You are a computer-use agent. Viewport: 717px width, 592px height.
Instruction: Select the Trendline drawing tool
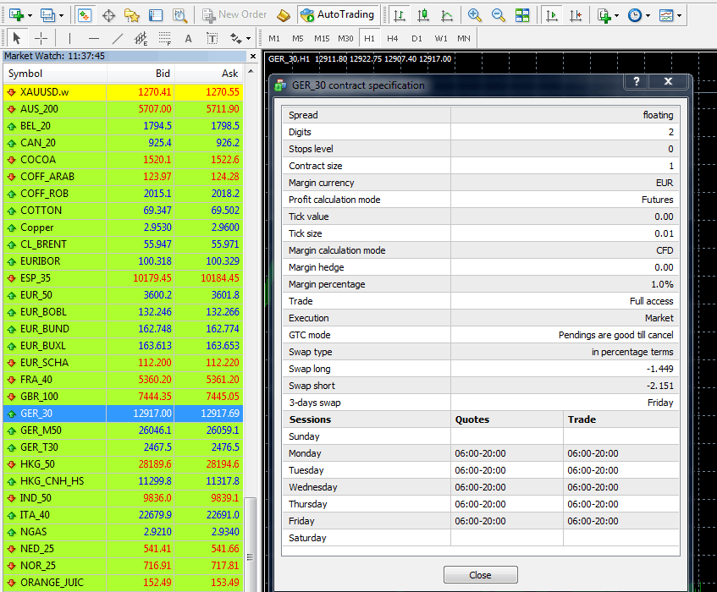(118, 38)
